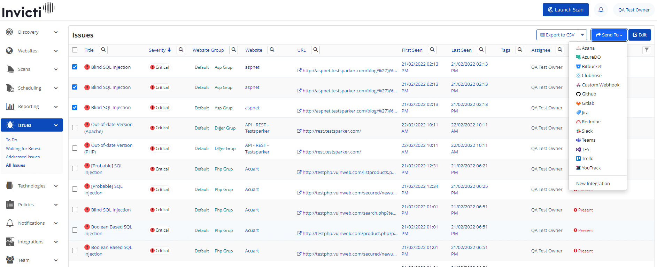
Task: Choose Slack from Send To menu
Action: [585, 131]
